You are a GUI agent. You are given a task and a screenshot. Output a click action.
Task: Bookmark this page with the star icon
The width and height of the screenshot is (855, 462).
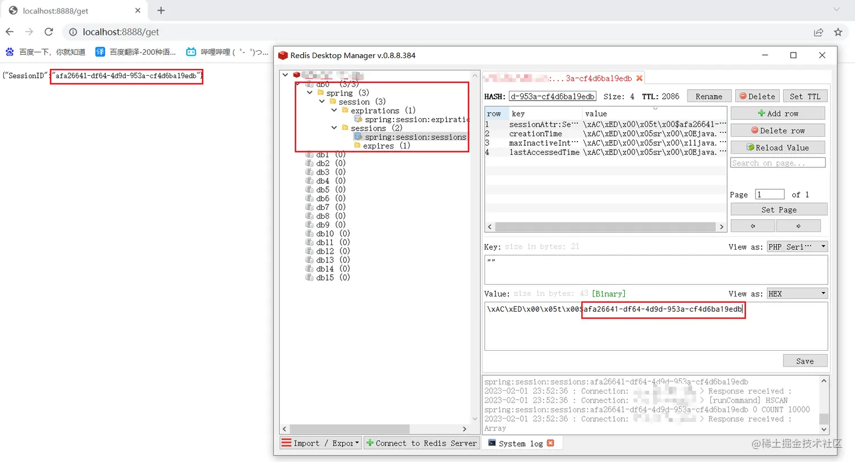(838, 32)
